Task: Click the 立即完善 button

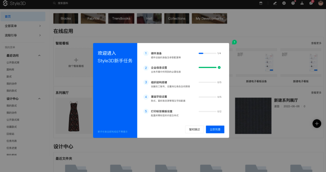Action: pyautogui.click(x=215, y=129)
